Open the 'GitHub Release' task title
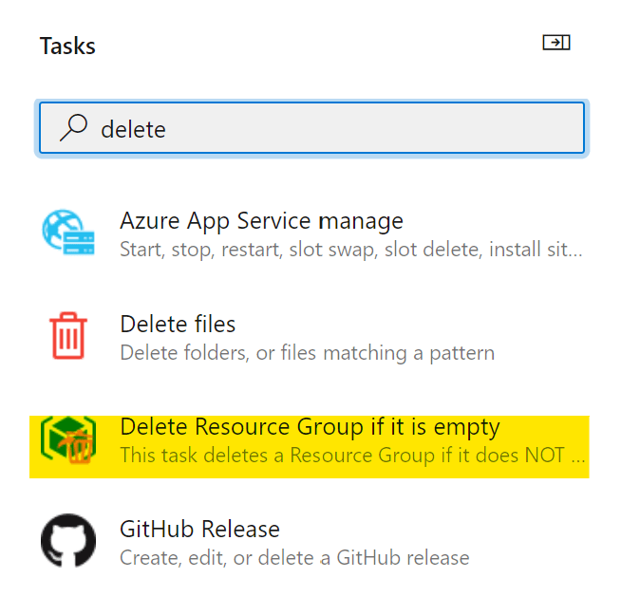 [199, 529]
